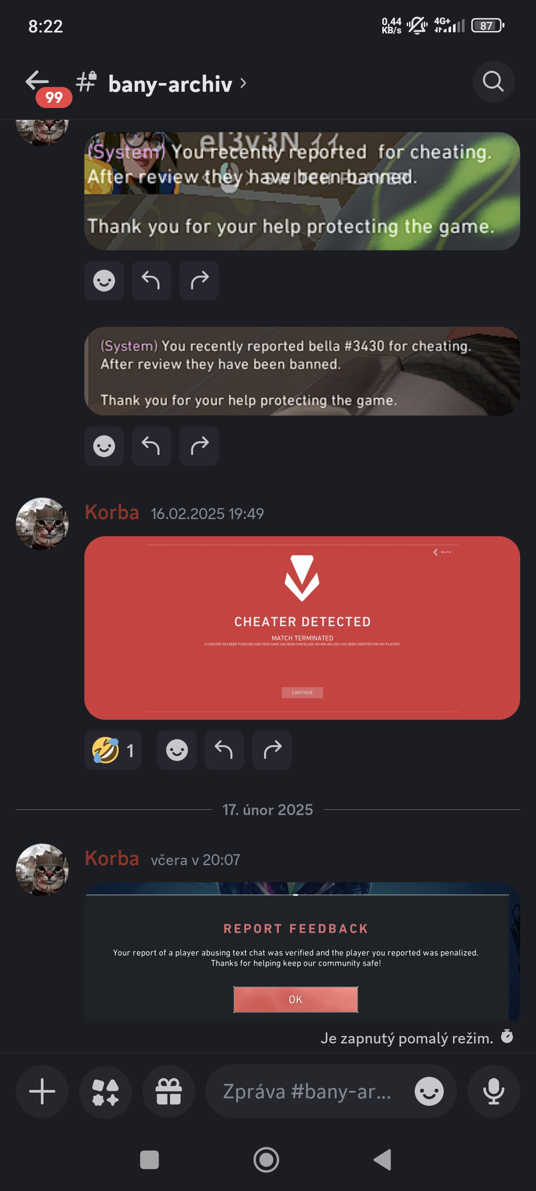536x1191 pixels.
Task: Open the plus attachment button
Action: (x=42, y=1091)
